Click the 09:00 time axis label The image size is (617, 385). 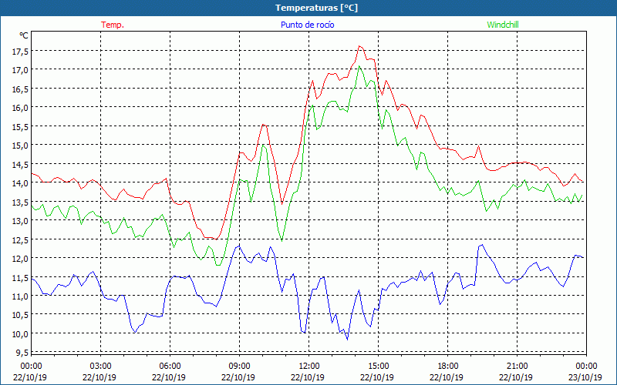tap(239, 366)
